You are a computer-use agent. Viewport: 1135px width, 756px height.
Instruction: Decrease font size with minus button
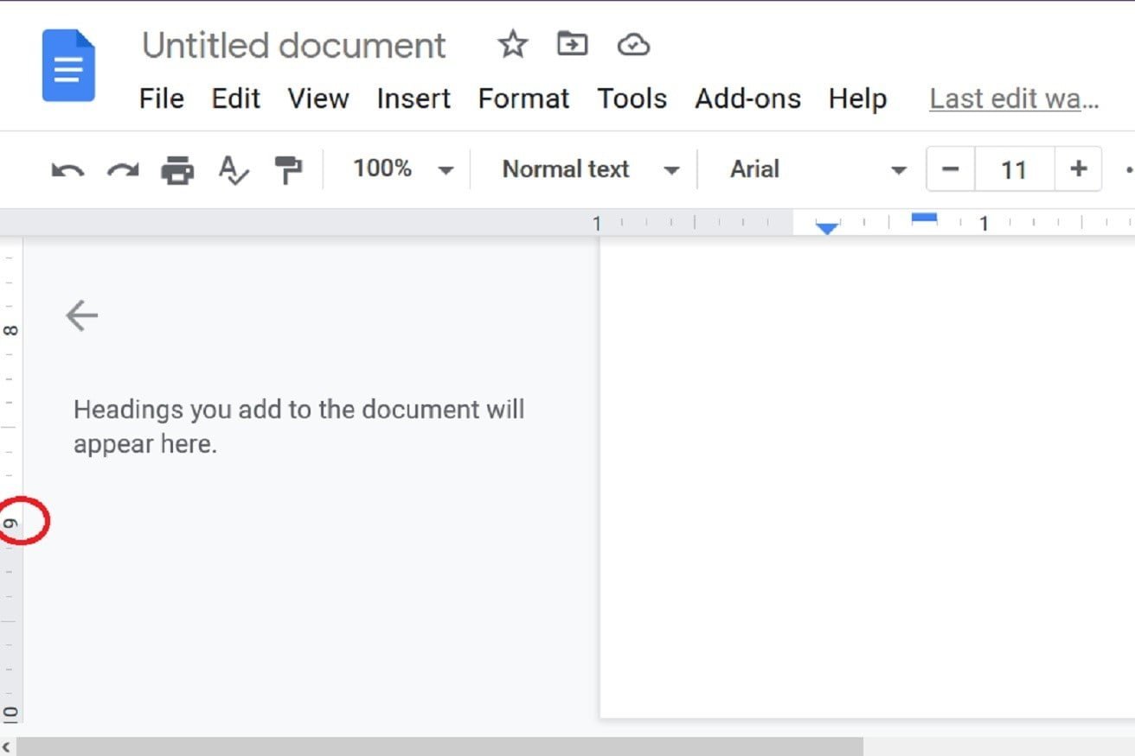(951, 168)
